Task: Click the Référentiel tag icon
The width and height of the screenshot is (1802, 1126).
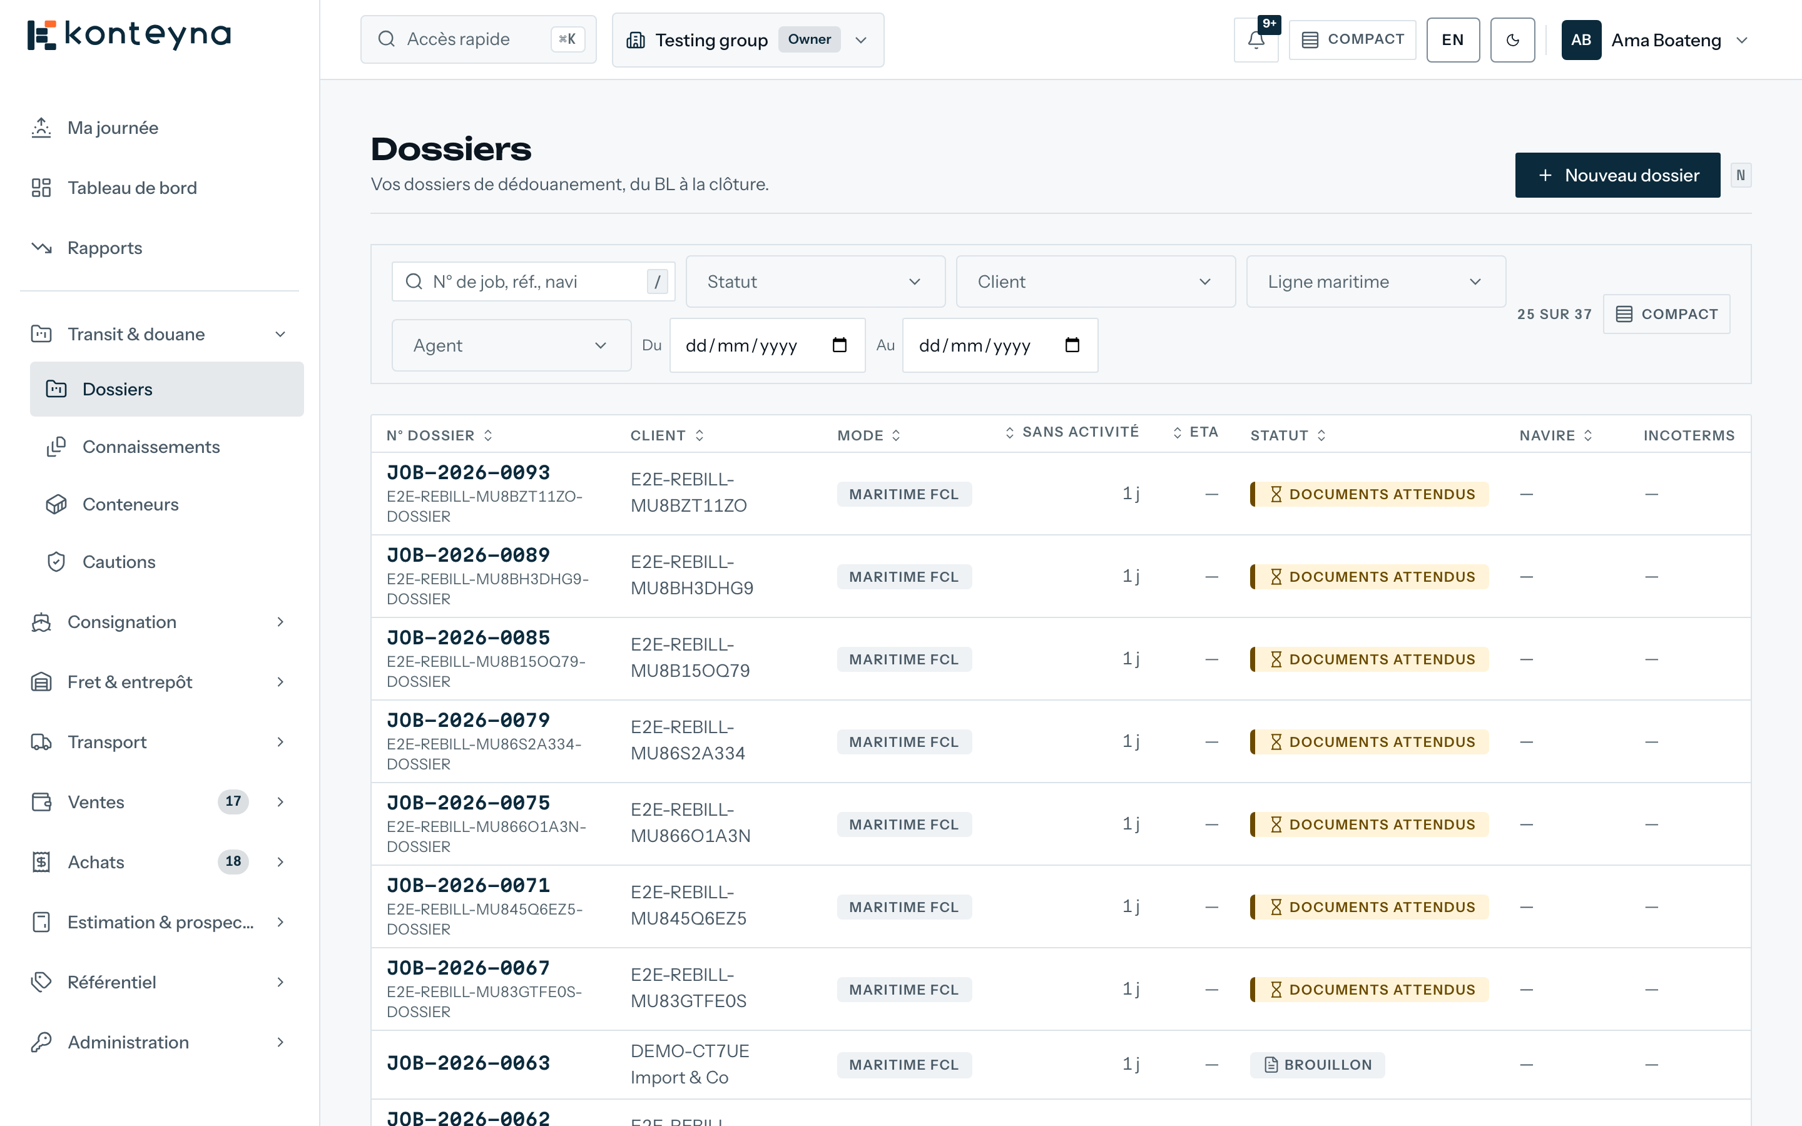Action: click(41, 982)
